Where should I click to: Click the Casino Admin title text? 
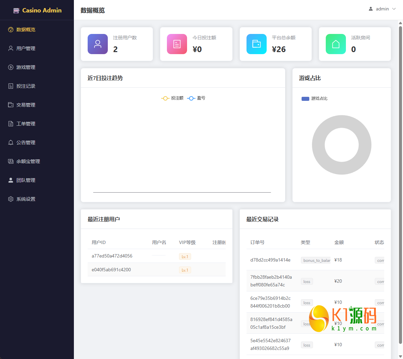coord(42,10)
